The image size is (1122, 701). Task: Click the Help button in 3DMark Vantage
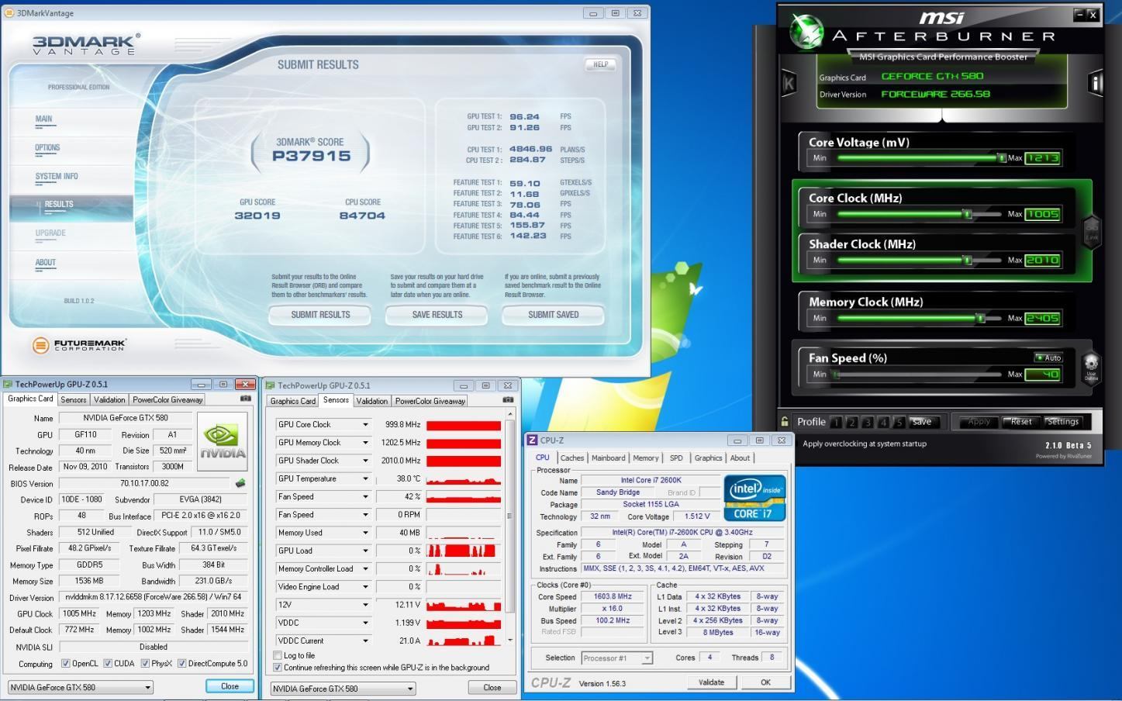pyautogui.click(x=600, y=64)
